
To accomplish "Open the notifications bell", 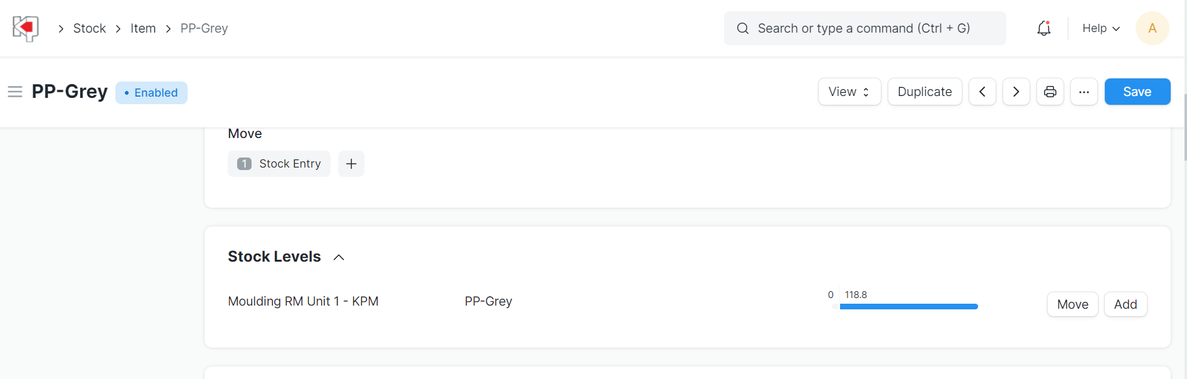I will 1043,28.
